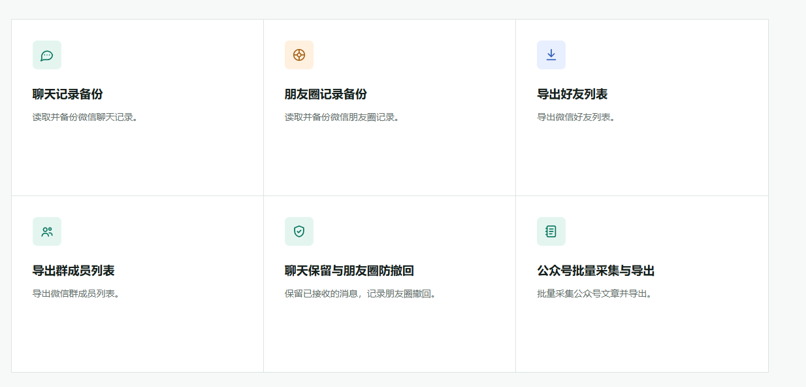Click the download arrow icon for 导出好友列表
Viewport: 806px width, 387px height.
tap(551, 55)
